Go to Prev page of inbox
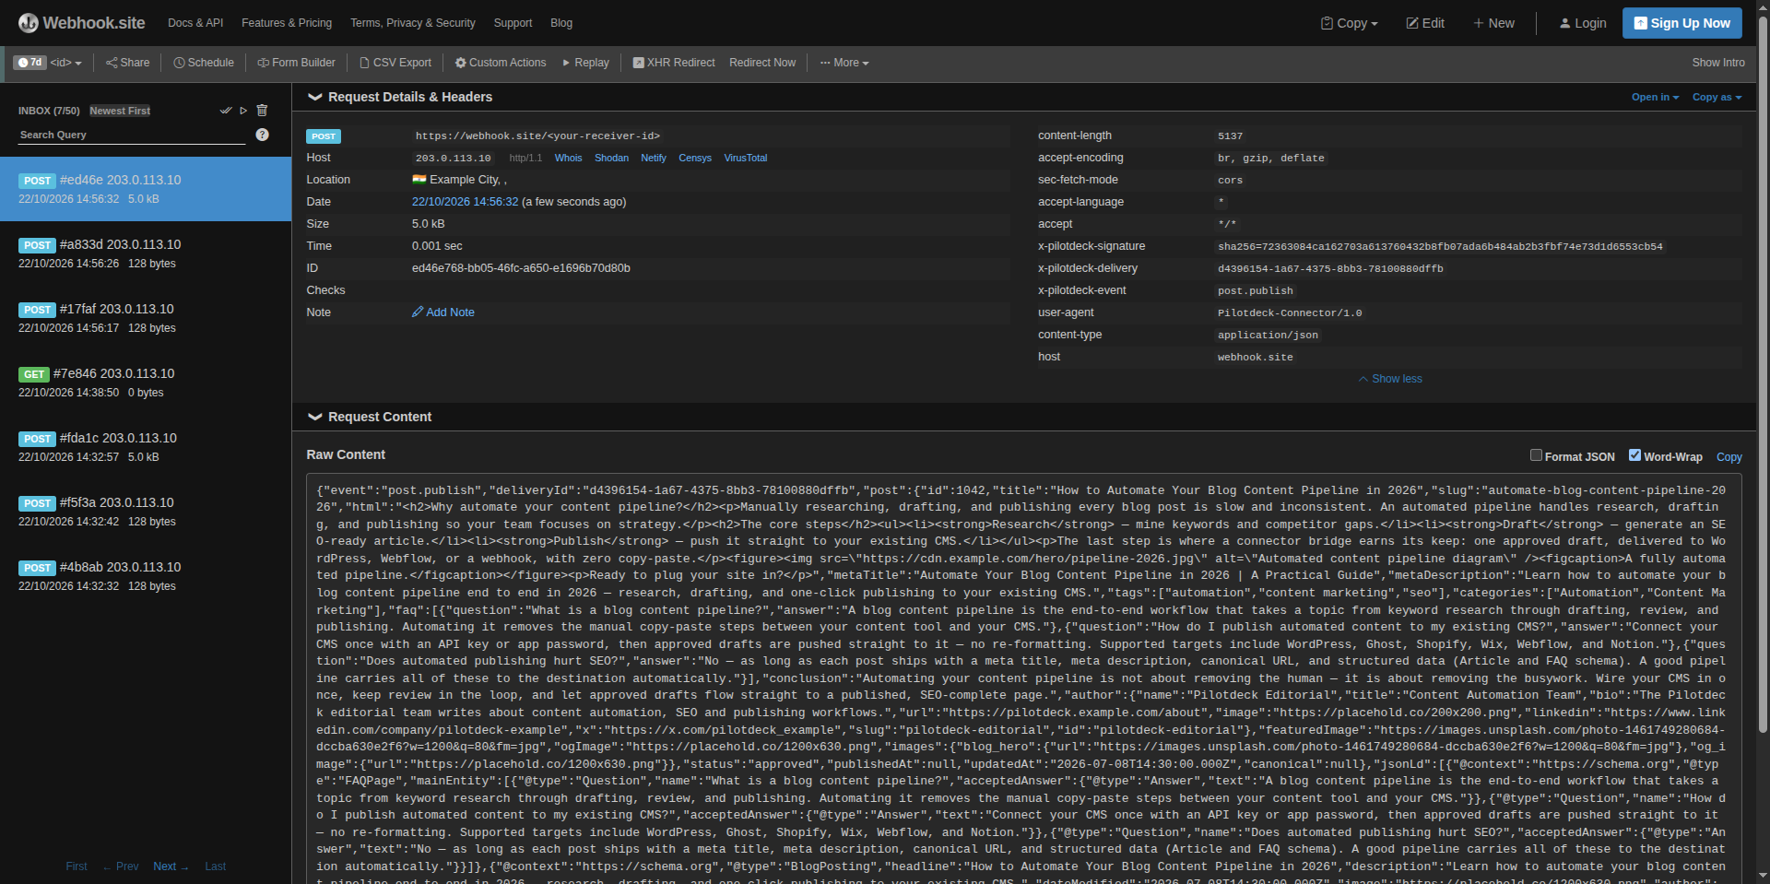1770x884 pixels. [121, 866]
